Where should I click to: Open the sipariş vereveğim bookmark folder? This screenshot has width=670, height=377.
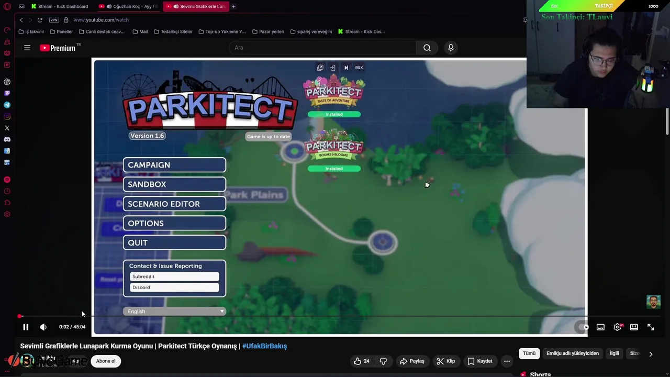(x=311, y=31)
